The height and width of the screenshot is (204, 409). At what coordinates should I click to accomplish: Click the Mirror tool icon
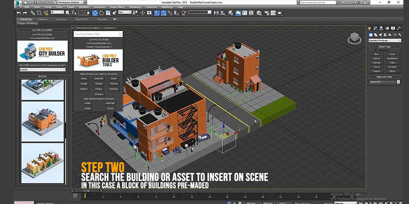coord(216,13)
